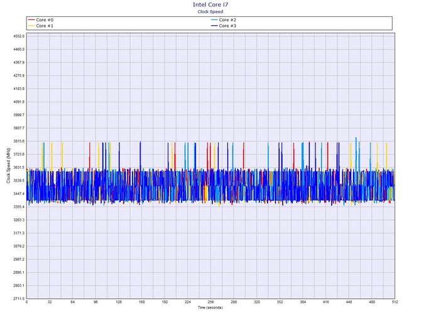Click the 3171.3 y-axis value
This screenshot has width=421, height=315.
pos(19,233)
